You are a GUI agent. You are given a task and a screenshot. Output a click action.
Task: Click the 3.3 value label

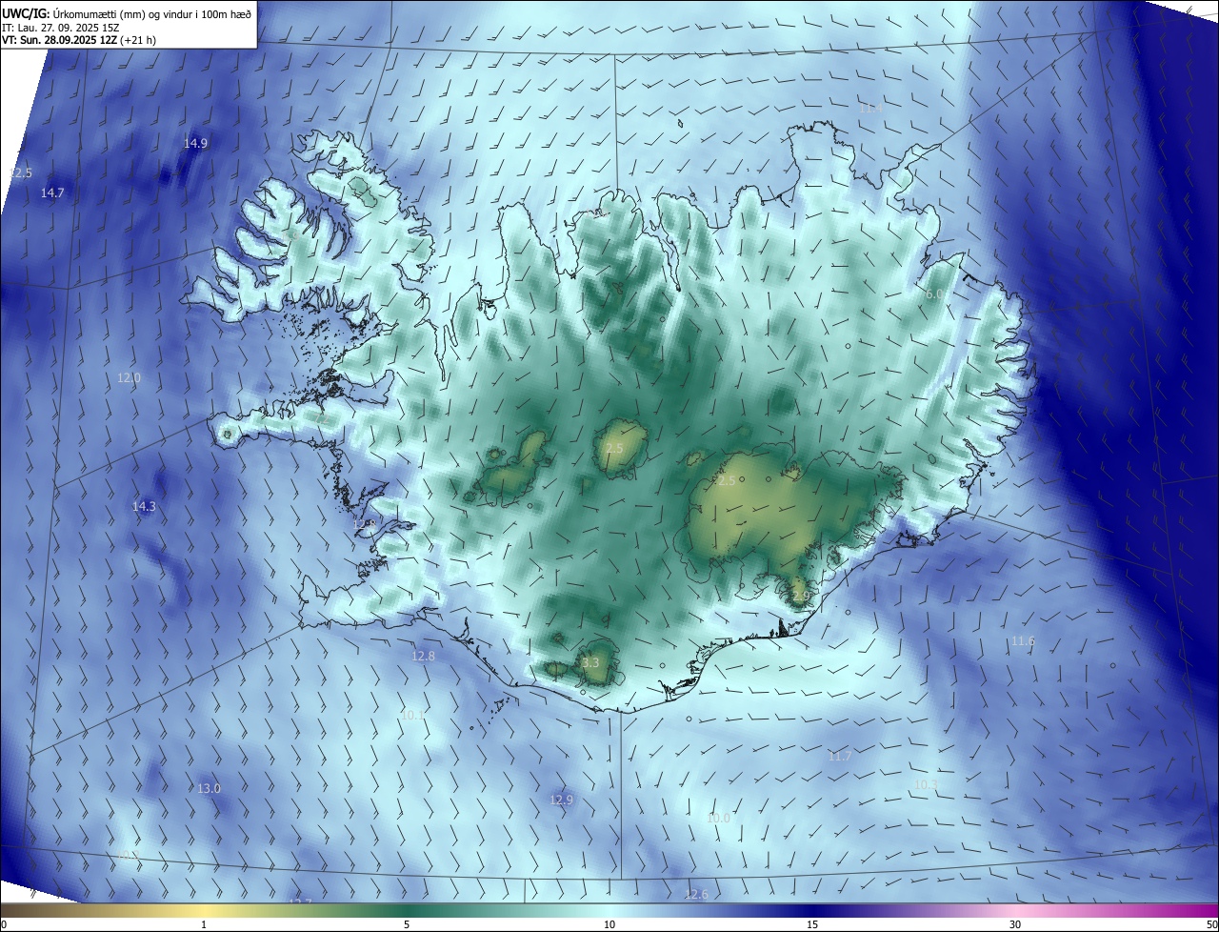590,662
